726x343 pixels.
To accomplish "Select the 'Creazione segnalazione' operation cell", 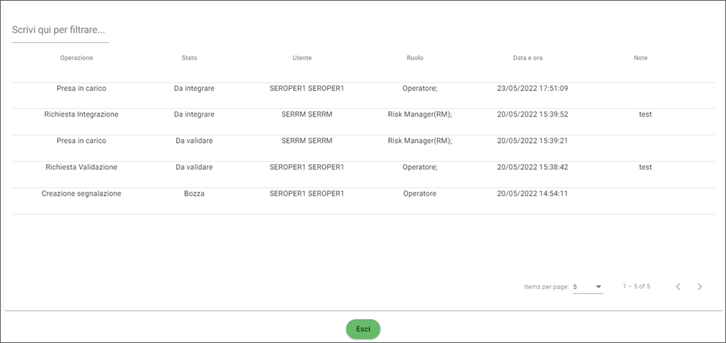I will tap(81, 193).
